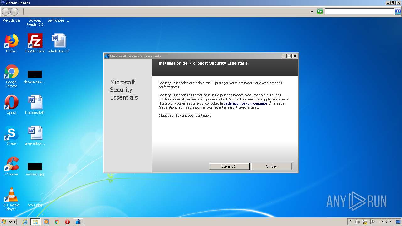Screen dimensions: 402x226
Task: Open Chrome from the taskbar
Action: coord(57,222)
